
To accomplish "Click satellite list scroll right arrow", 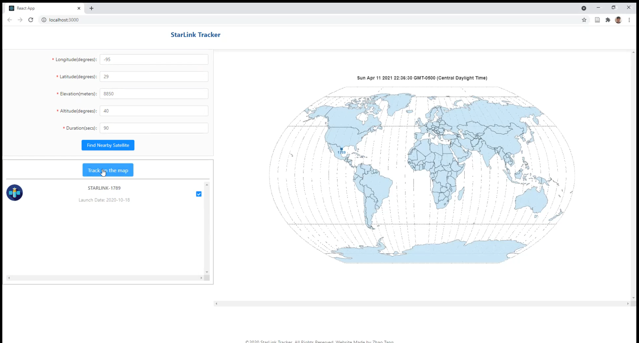I will (201, 278).
